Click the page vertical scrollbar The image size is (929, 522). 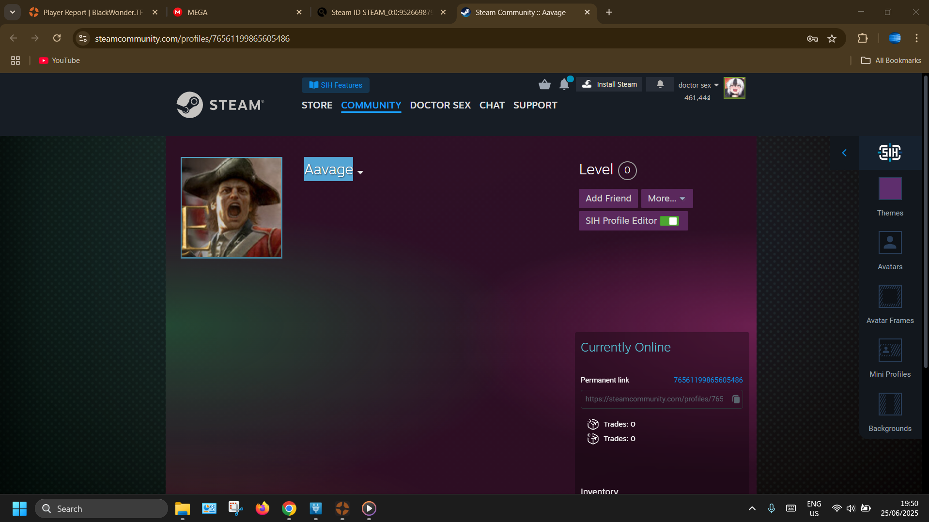(925, 222)
